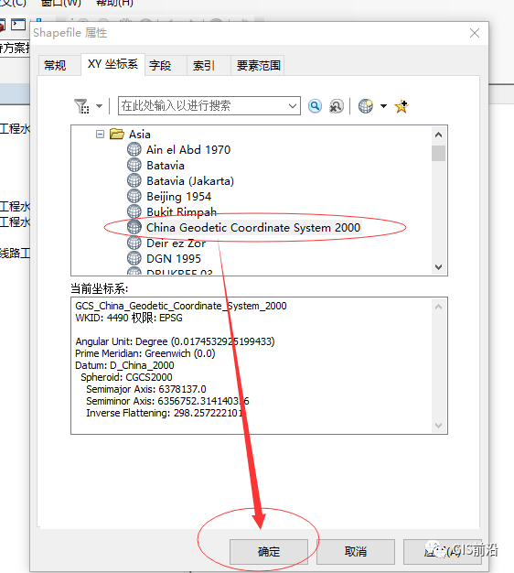The image size is (514, 573).
Task: Select China Geodetic Coordinate System 2000
Action: [253, 228]
